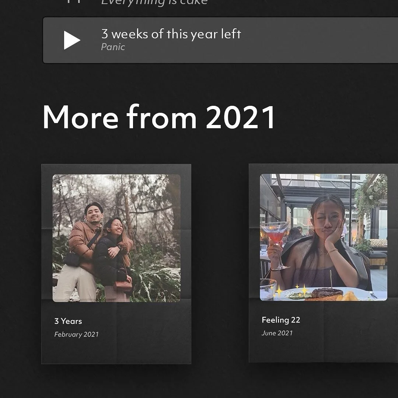The height and width of the screenshot is (398, 398).
Task: Click the "More from 2021" heading
Action: coord(159,117)
